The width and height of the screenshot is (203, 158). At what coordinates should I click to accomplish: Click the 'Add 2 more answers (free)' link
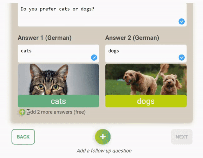pyautogui.click(x=56, y=112)
